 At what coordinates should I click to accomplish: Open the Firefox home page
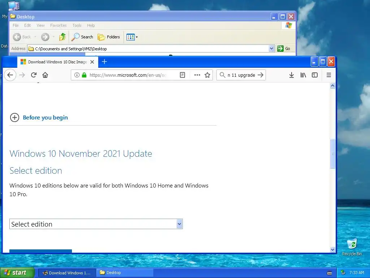[45, 75]
